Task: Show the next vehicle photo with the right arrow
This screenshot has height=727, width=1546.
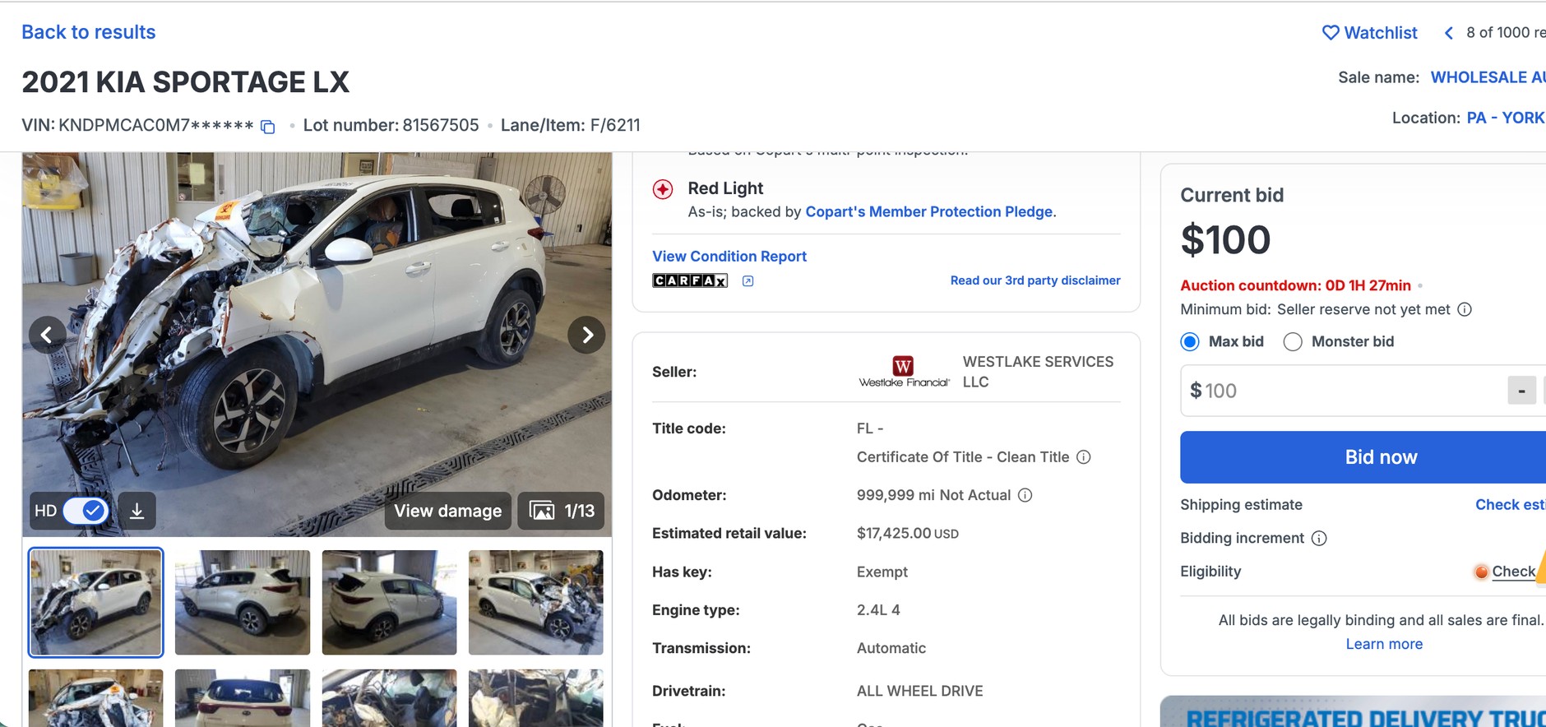Action: click(587, 335)
